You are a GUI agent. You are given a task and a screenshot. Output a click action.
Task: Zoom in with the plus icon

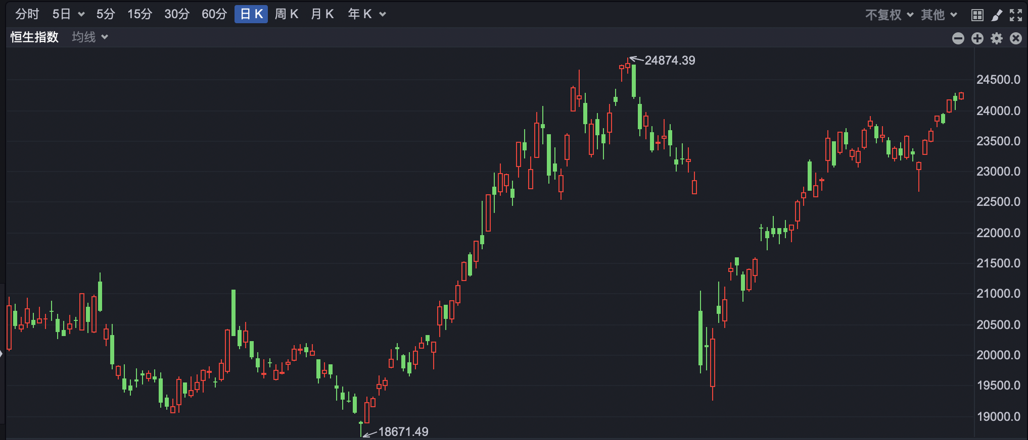coord(977,38)
